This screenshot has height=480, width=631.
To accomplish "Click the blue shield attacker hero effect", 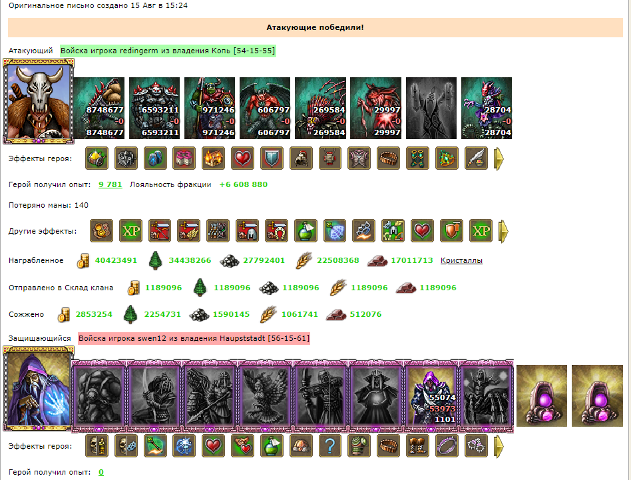I will click(x=272, y=158).
